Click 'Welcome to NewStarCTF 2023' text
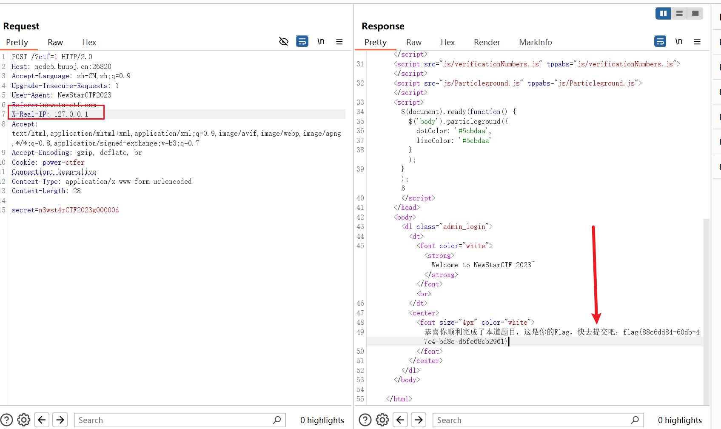This screenshot has width=721, height=429. tap(483, 265)
